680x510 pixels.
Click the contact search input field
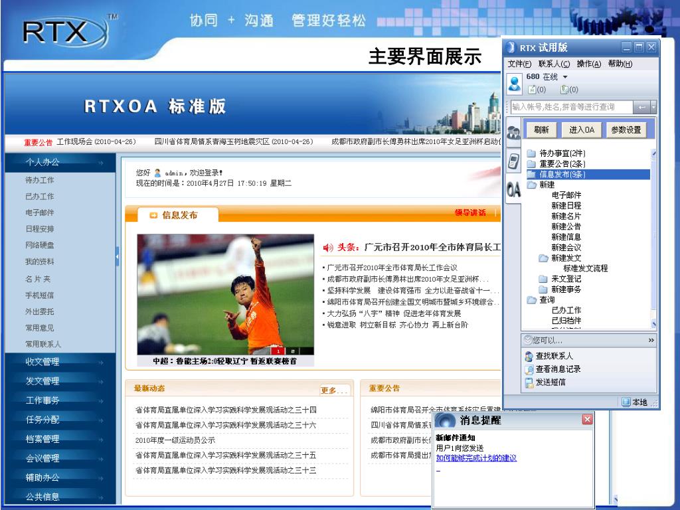(x=571, y=107)
